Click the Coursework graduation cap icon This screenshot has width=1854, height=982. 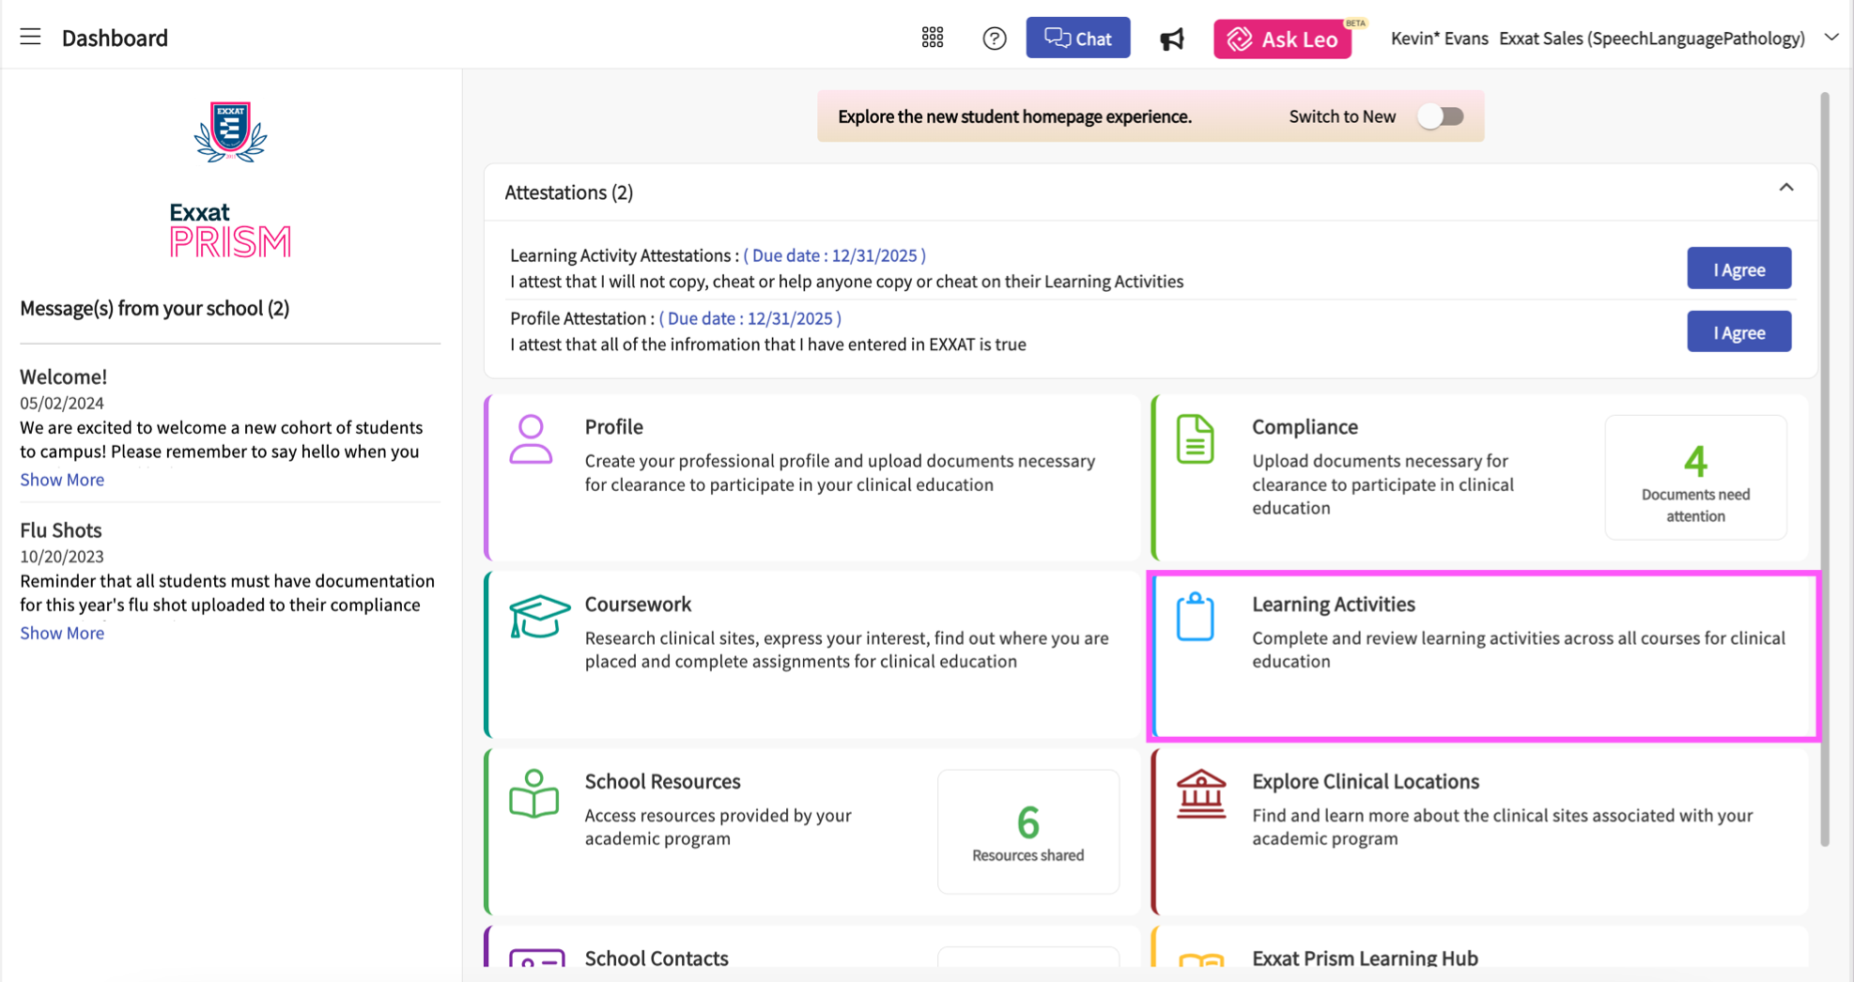(x=539, y=617)
